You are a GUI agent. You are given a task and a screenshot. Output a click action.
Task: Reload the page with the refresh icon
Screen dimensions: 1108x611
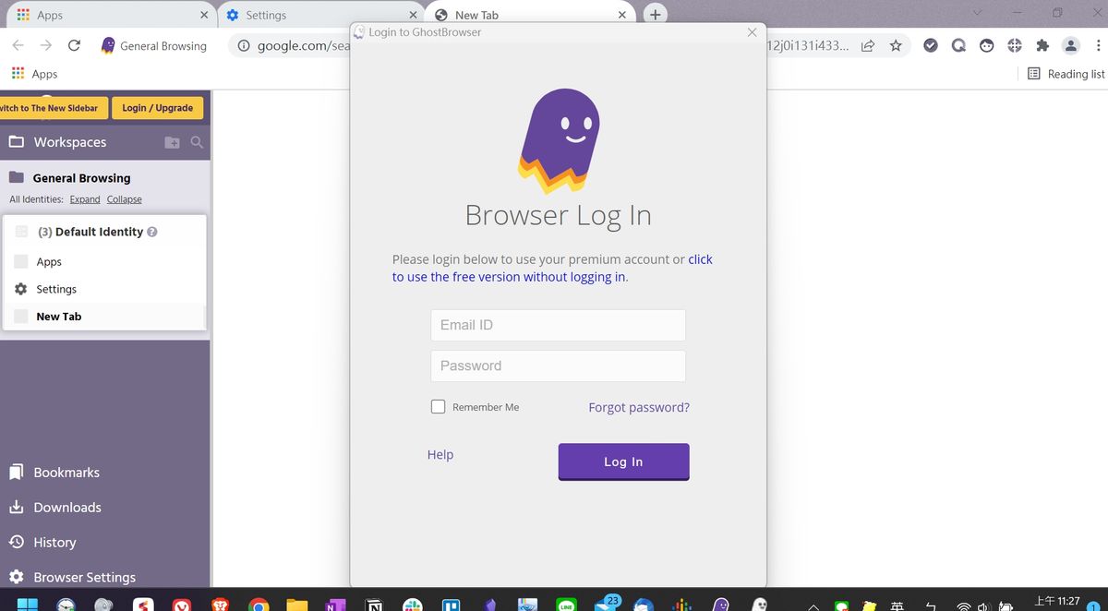click(x=75, y=45)
